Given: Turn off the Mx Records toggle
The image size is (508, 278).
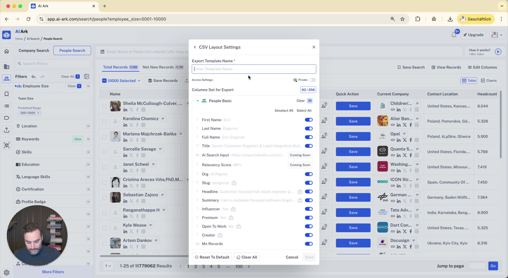Looking at the screenshot, I should [x=309, y=244].
